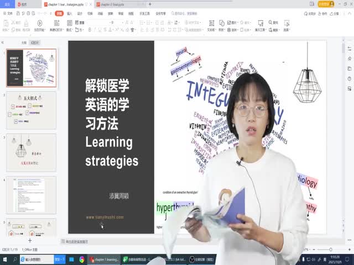Viewport: 354px width, 265px height.
Task: Open the Arrange (排列) dropdown
Action: (x=232, y=30)
